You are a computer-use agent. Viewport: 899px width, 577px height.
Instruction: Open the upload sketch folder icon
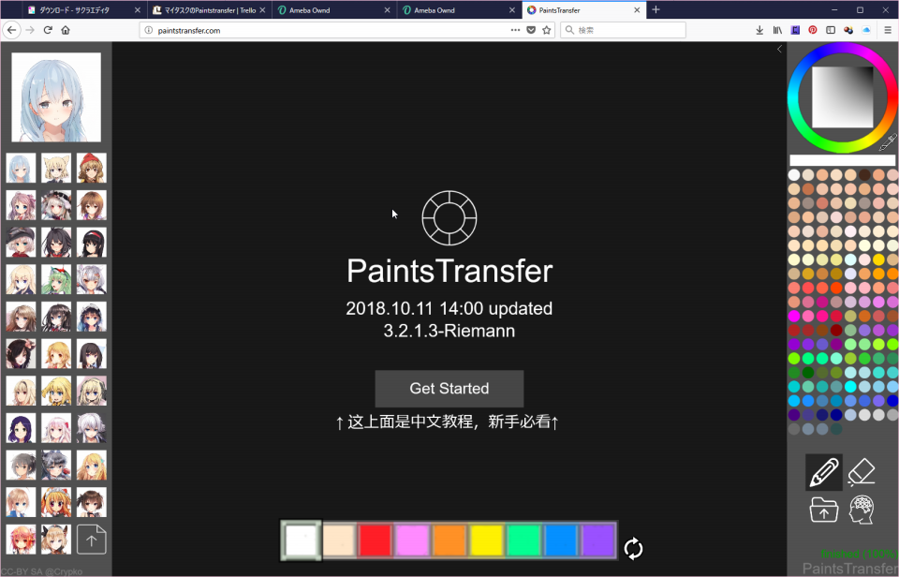click(824, 510)
